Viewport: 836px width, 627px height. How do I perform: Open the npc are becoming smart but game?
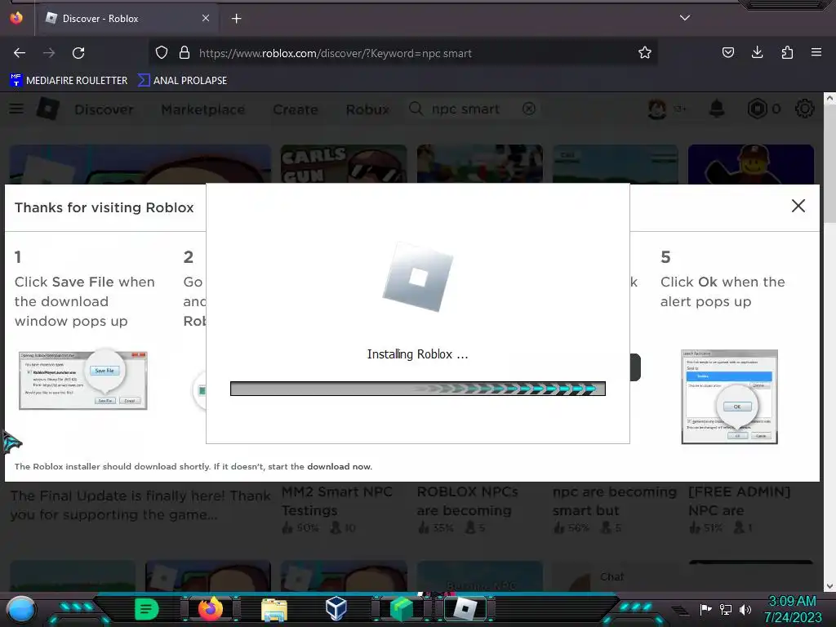tap(614, 500)
